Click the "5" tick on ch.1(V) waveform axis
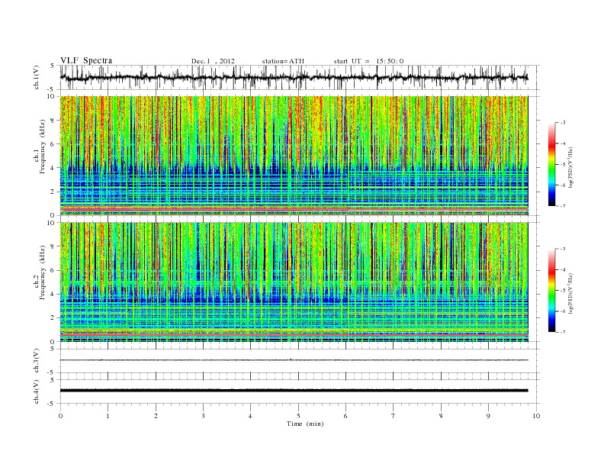The image size is (604, 467). (x=53, y=66)
